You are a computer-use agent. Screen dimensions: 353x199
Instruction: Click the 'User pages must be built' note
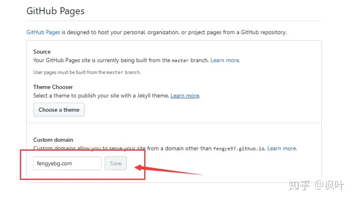87,72
